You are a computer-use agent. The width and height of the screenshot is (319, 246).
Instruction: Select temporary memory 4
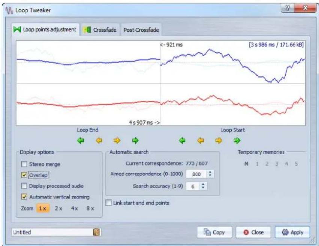pos(286,164)
